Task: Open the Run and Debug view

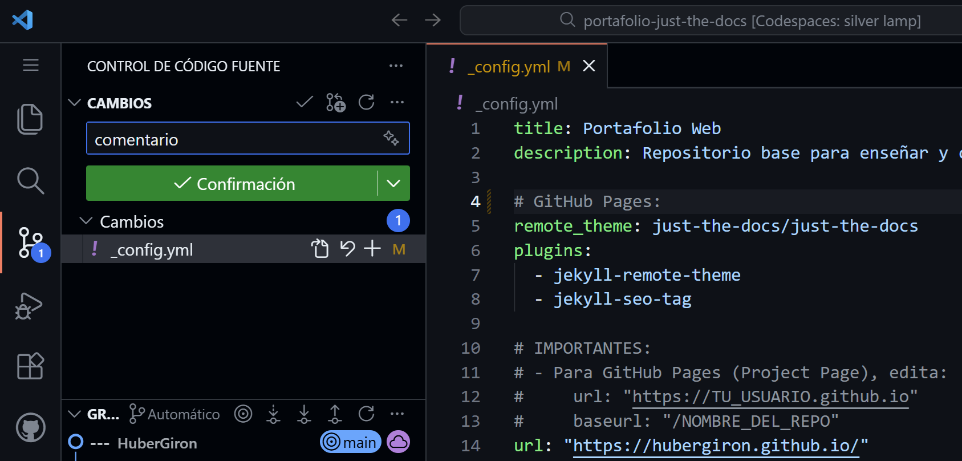Action: click(x=29, y=306)
